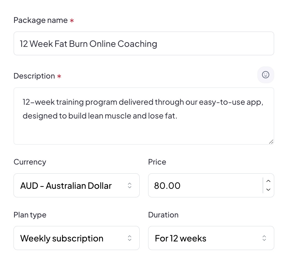
Task: Click the chevron icon in Duration selector
Action: click(x=264, y=238)
